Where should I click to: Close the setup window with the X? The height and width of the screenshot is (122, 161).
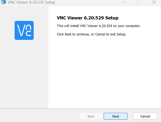[x=154, y=2]
